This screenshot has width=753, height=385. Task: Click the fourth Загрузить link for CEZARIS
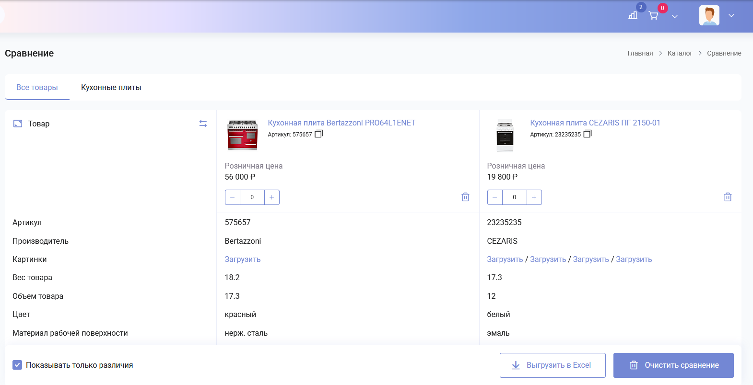pyautogui.click(x=634, y=259)
